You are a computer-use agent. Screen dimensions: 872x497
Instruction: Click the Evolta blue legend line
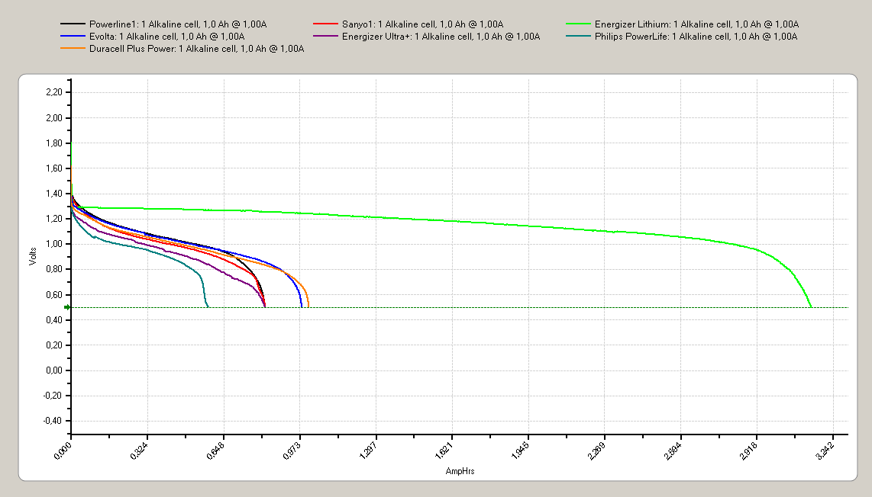tap(73, 36)
